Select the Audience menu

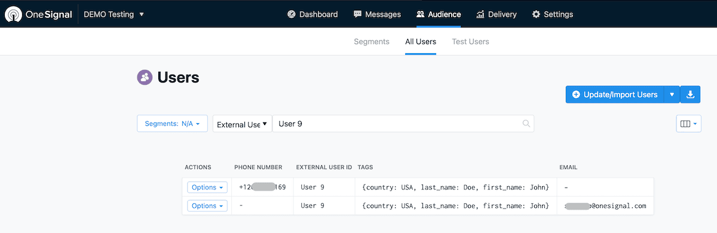439,14
